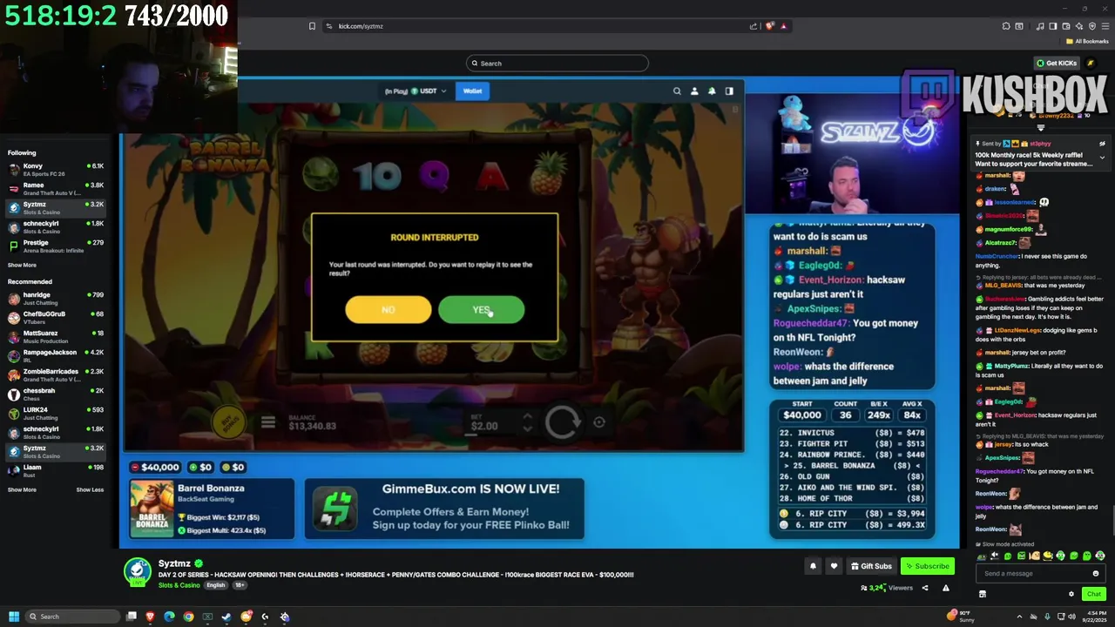Click the English language tag
This screenshot has width=1115, height=627.
pos(216,585)
